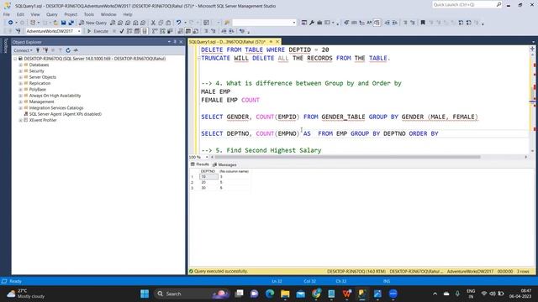
Task: Open File Explorer from taskbar
Action: click(x=285, y=294)
